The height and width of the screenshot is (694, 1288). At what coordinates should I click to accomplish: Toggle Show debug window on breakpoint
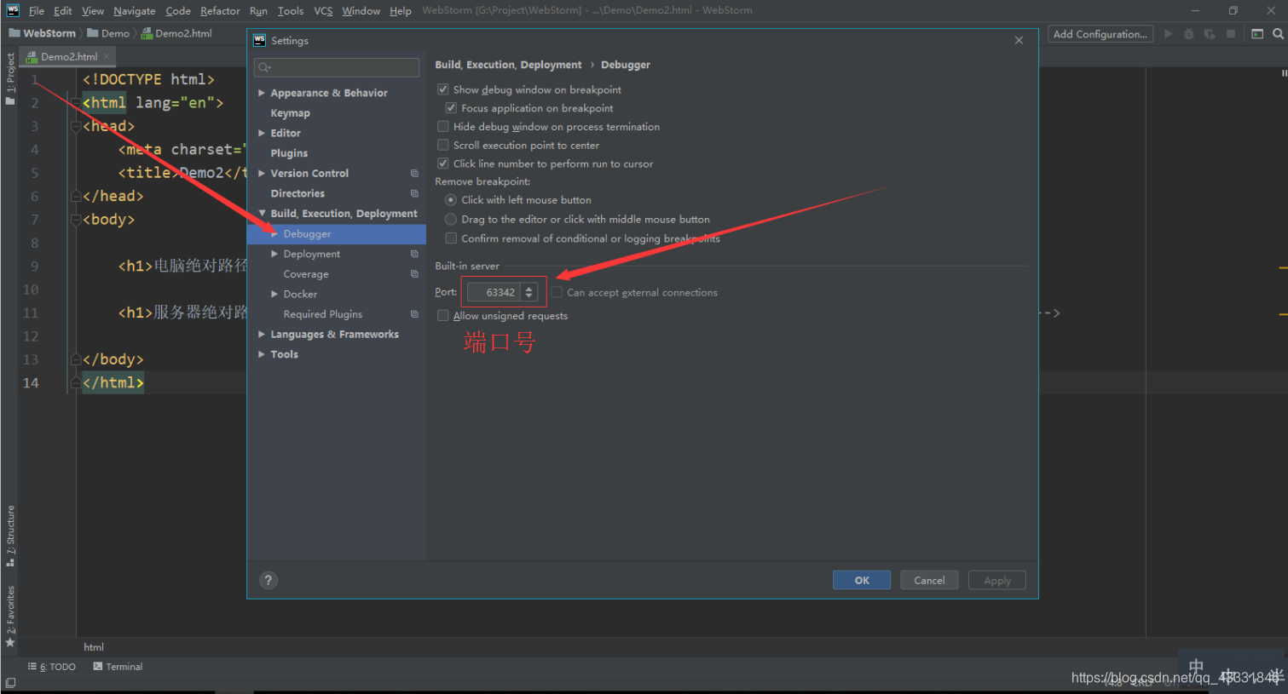click(443, 89)
